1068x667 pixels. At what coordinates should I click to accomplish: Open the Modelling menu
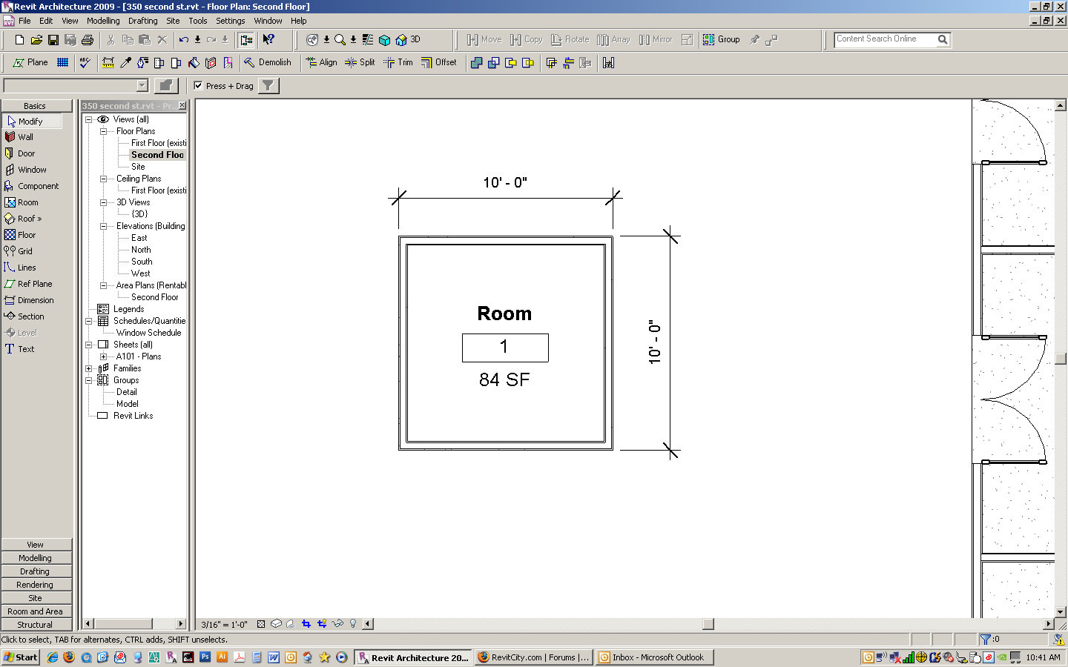(103, 21)
